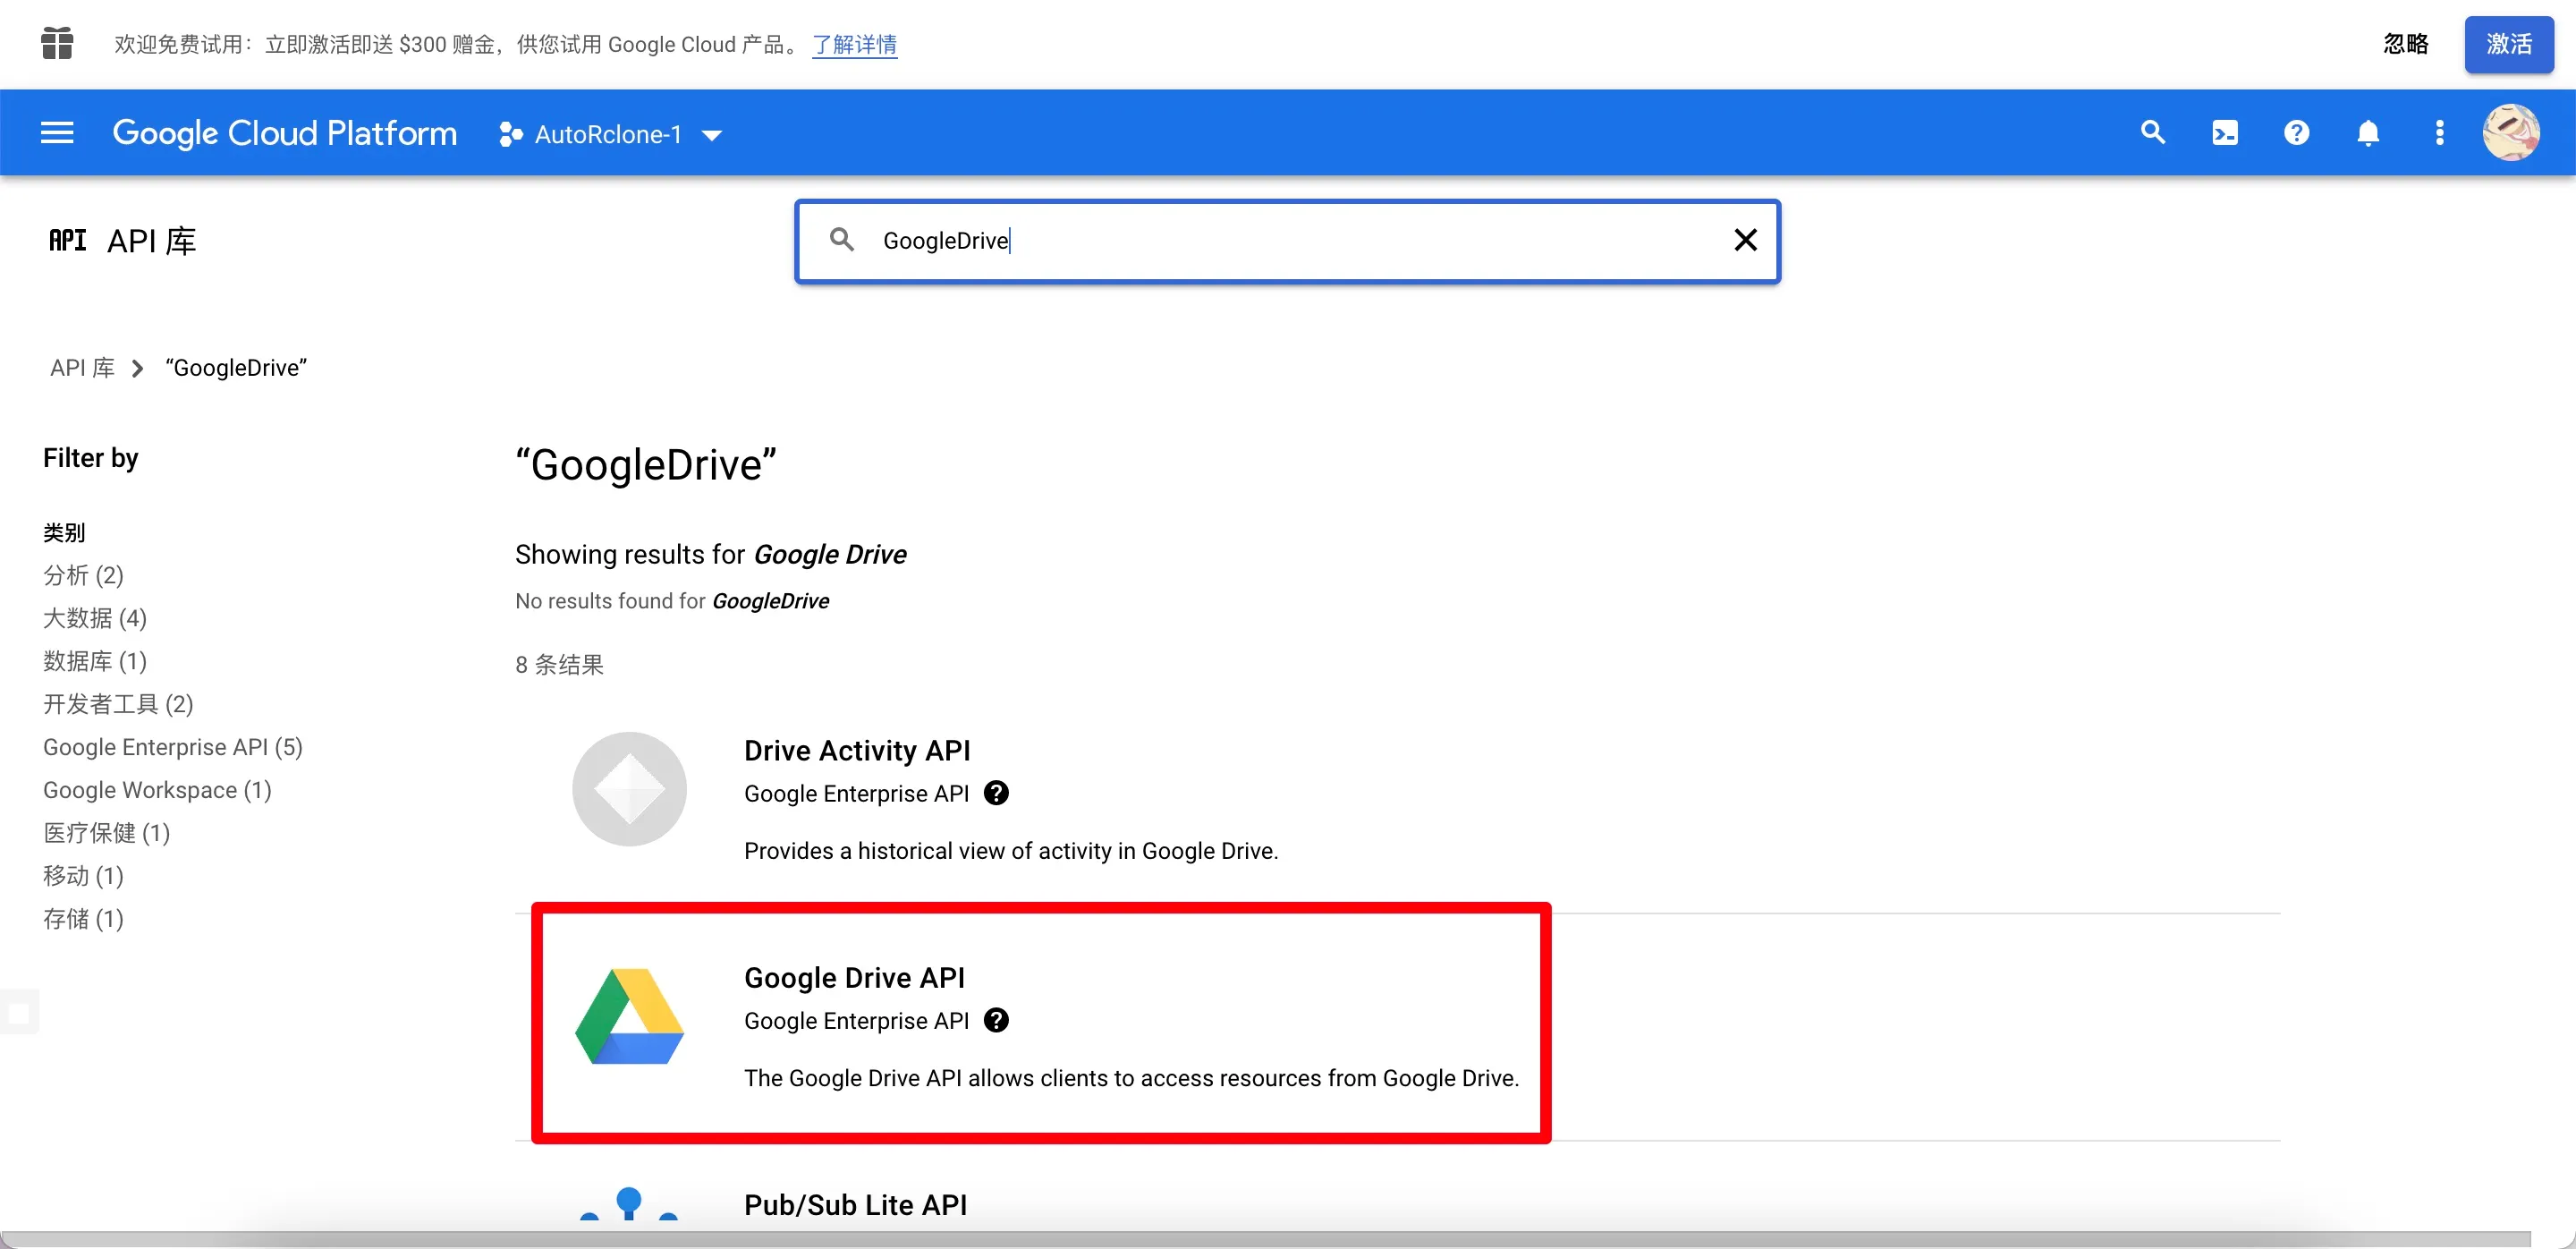Open the notifications bell
The image size is (2576, 1249).
point(2368,132)
